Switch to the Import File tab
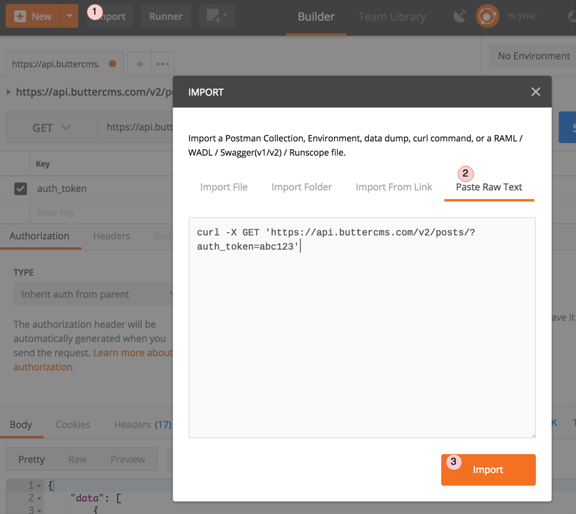 224,187
